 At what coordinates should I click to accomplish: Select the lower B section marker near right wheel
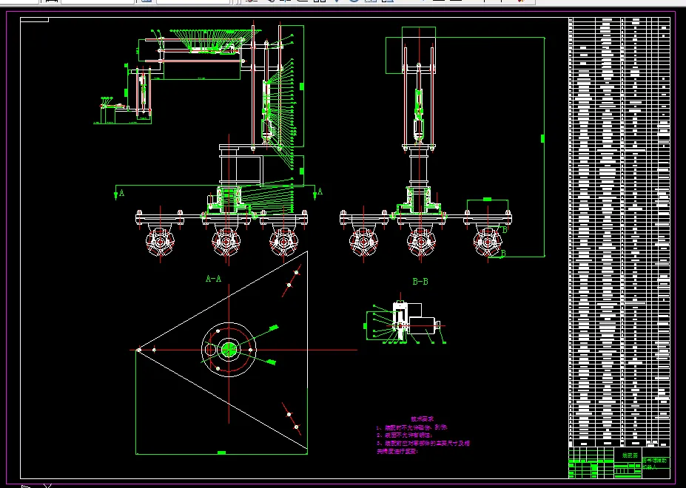pos(503,253)
